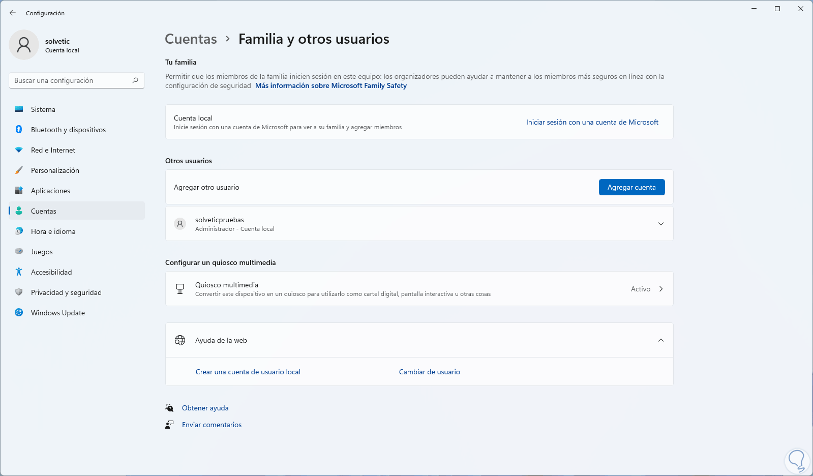Viewport: 813px width, 476px height.
Task: Go back with the arrow icon
Action: point(13,13)
